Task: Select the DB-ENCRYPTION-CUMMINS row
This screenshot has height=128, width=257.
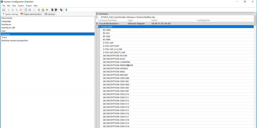Action: click(177, 62)
